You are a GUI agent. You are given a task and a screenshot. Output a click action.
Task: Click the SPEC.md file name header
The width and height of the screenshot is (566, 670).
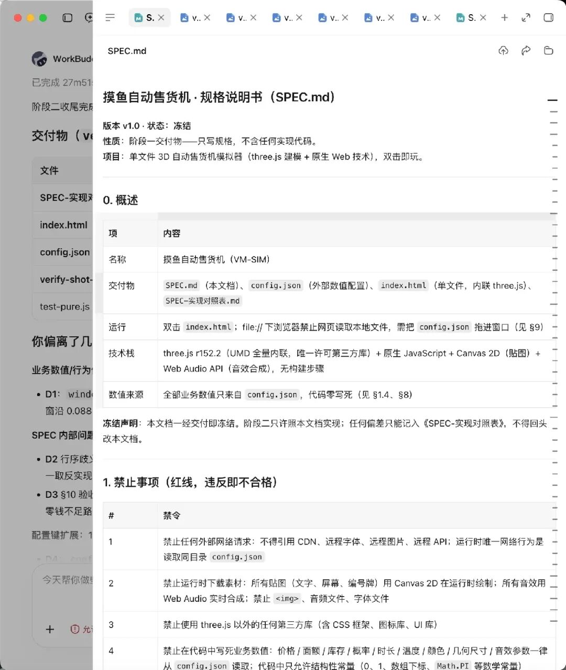pos(127,51)
